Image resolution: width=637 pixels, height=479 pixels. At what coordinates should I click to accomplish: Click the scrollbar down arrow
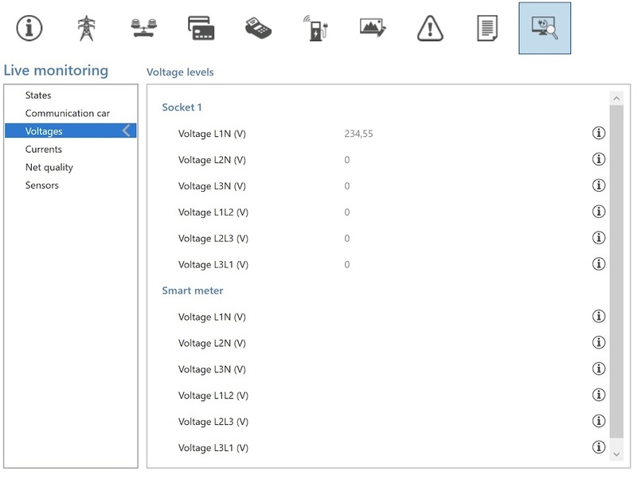(x=616, y=453)
